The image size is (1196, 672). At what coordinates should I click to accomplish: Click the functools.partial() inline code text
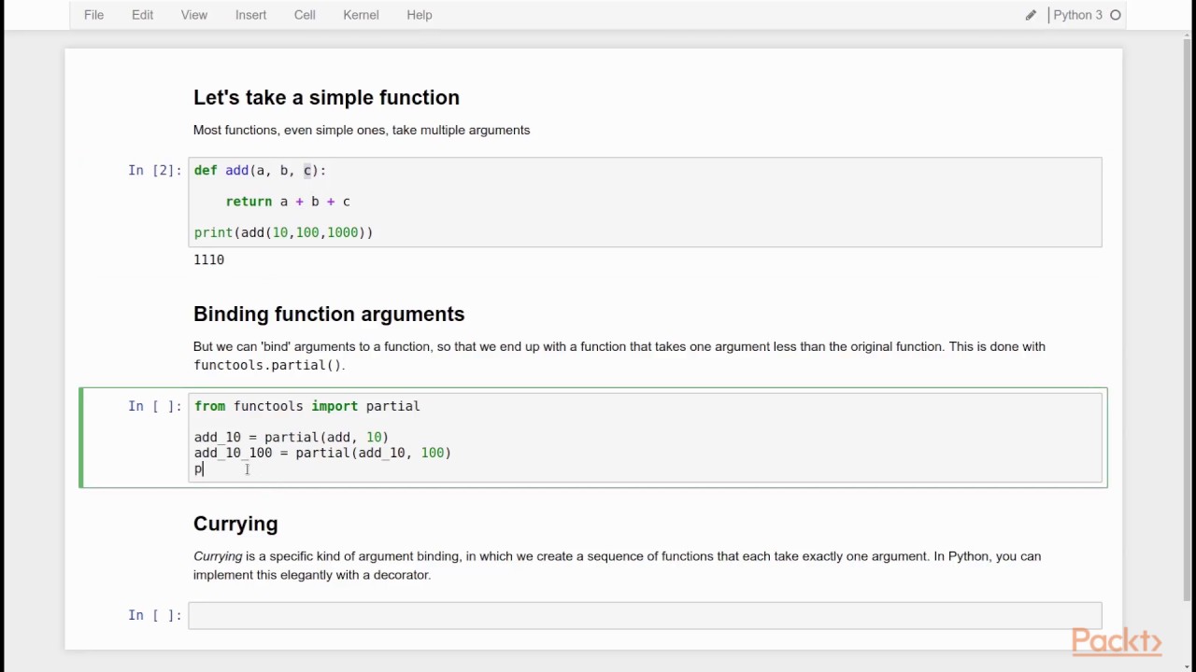coord(268,365)
